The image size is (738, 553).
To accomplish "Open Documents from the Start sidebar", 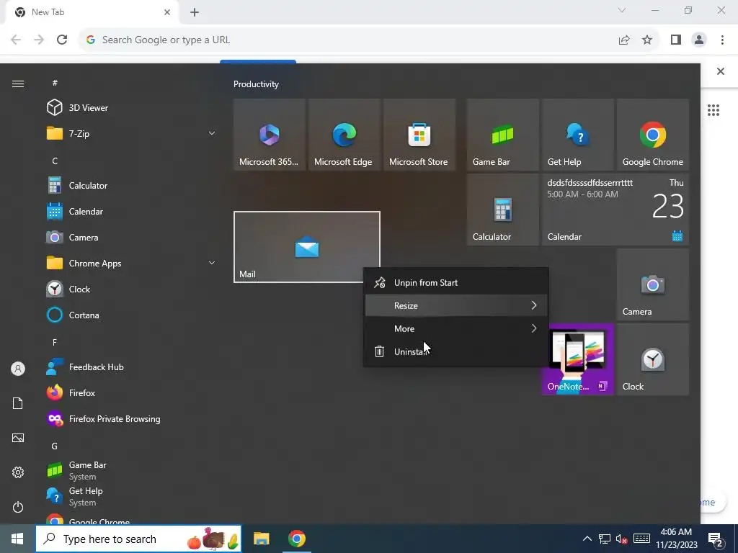I will pyautogui.click(x=18, y=403).
